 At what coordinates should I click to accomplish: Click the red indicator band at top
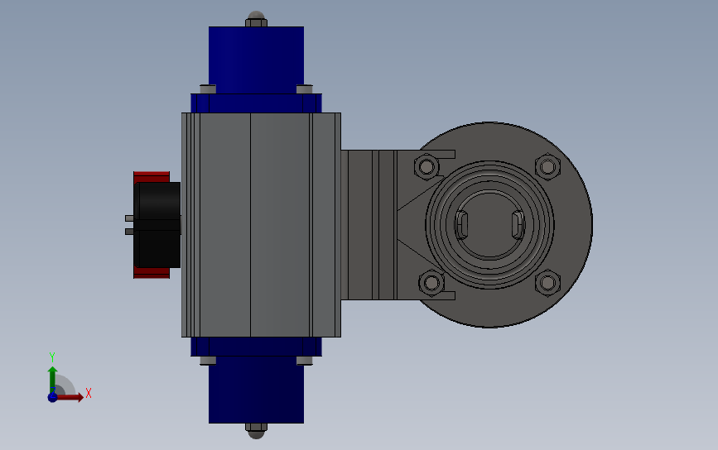pos(152,177)
